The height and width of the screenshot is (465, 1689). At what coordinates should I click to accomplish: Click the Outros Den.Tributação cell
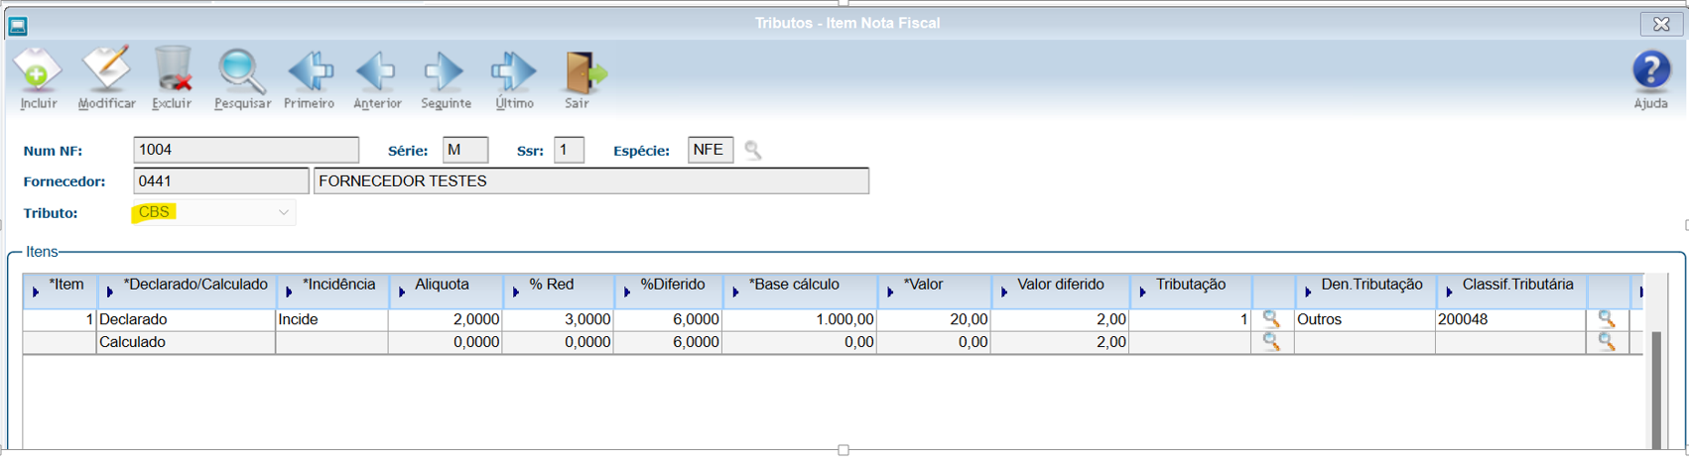pyautogui.click(x=1365, y=319)
